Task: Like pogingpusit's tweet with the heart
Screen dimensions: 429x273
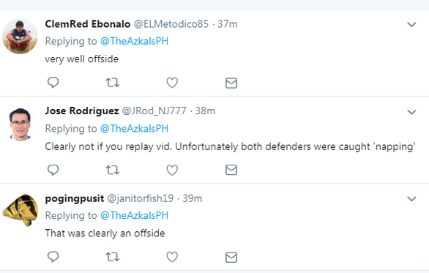Action: coord(172,257)
